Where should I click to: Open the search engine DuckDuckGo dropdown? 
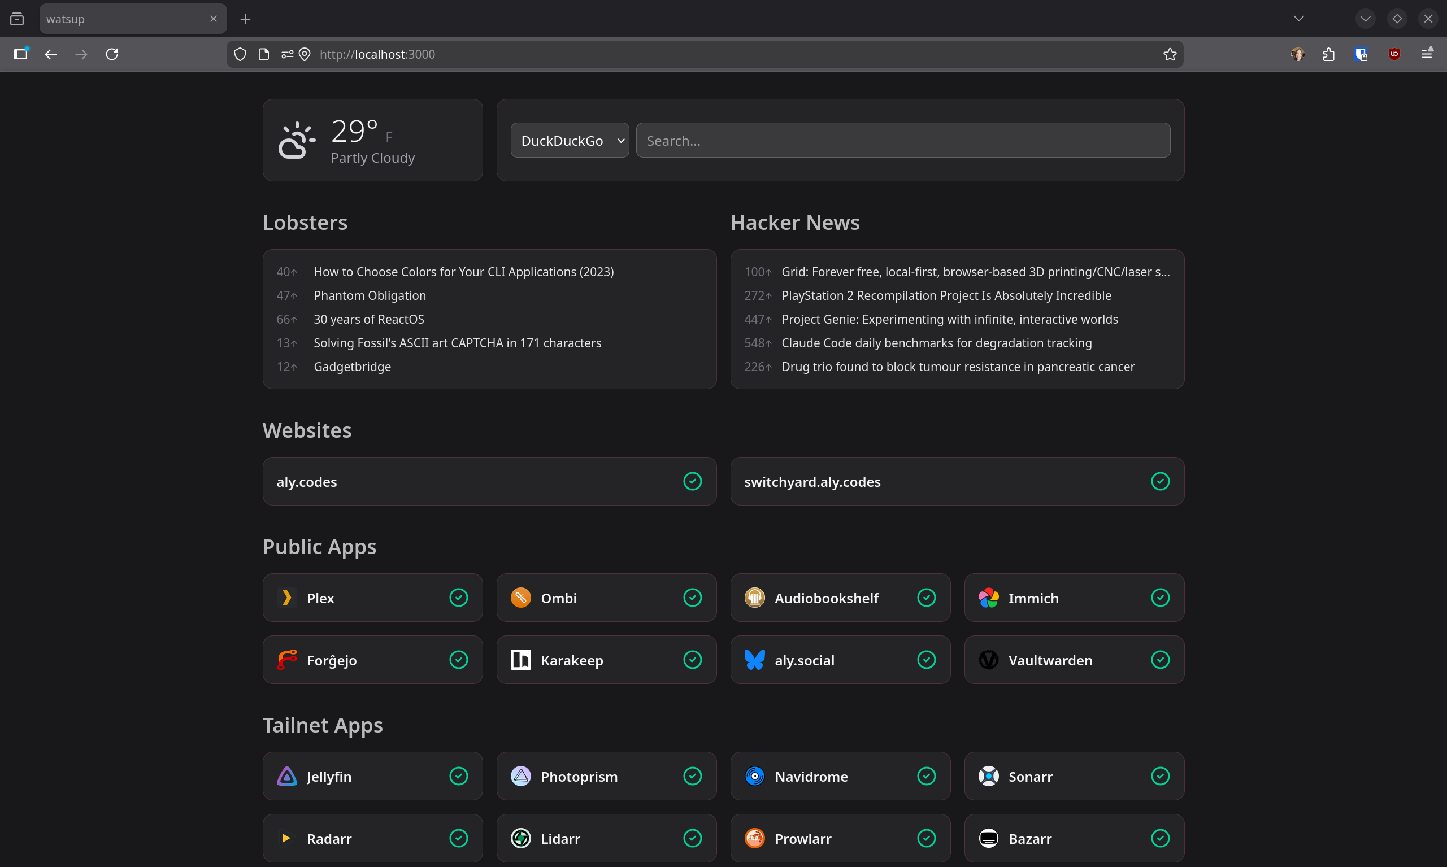(x=570, y=140)
